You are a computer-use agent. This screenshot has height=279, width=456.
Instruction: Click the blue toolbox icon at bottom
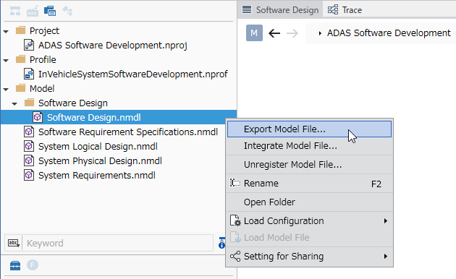[15, 265]
